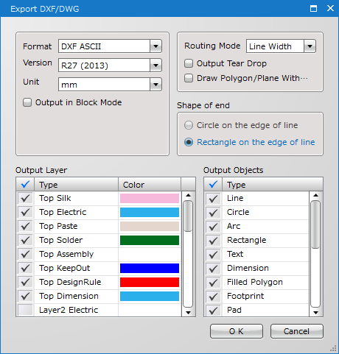Click the Top Electric color swatch
The height and width of the screenshot is (354, 339).
(150, 212)
